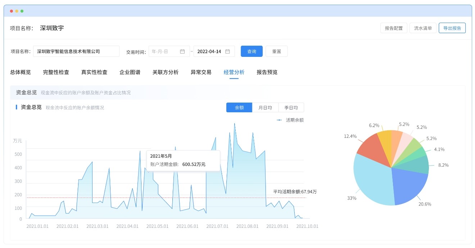Select the 经营分析 tab

point(234,72)
